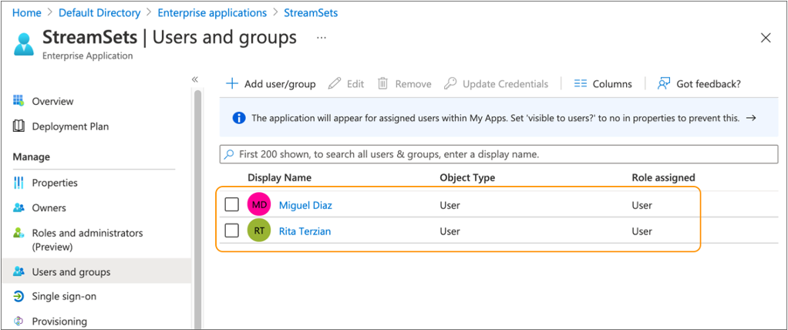Select Users and groups menu item
This screenshot has width=788, height=330.
[96, 271]
